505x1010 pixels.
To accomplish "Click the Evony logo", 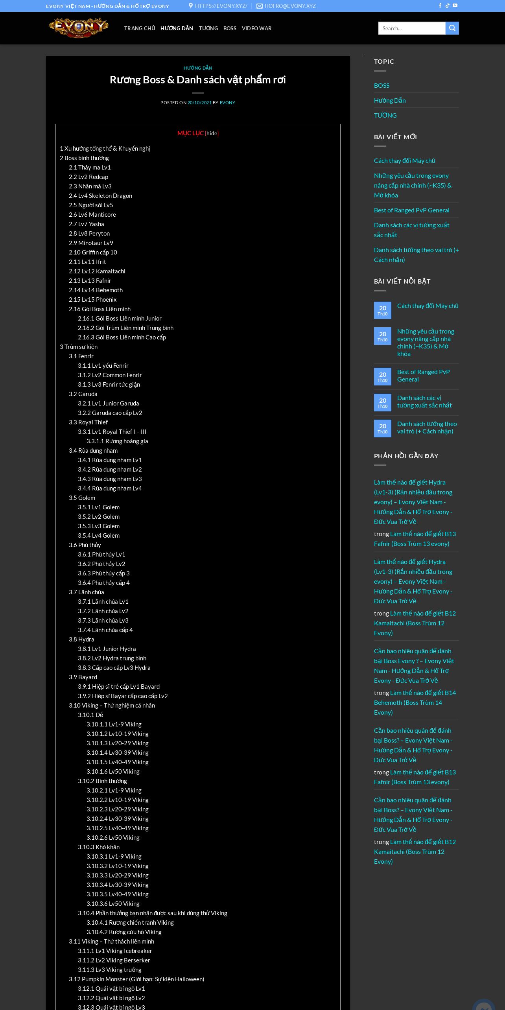I will tap(79, 28).
